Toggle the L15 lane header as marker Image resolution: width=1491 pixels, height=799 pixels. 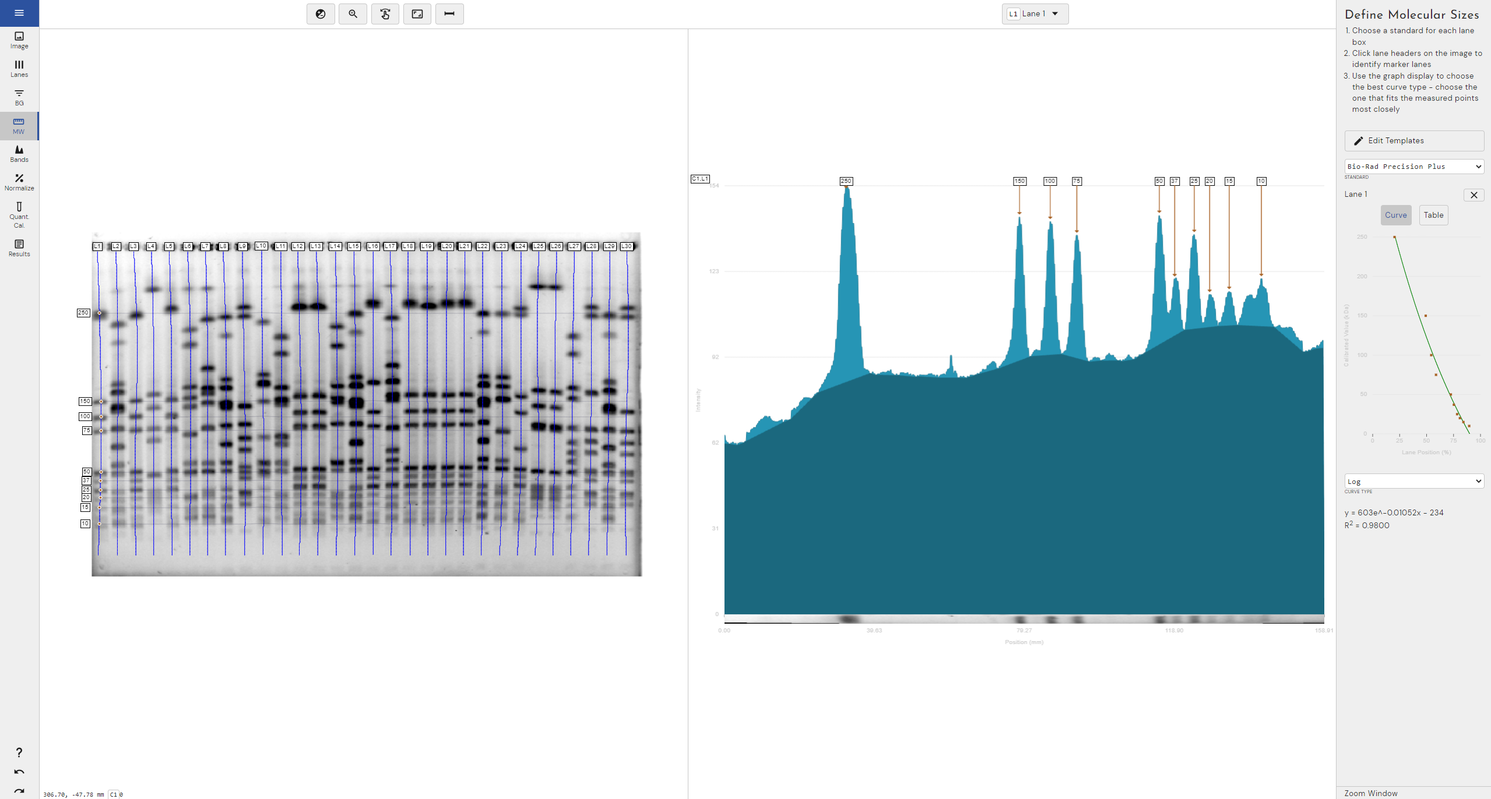pyautogui.click(x=354, y=246)
